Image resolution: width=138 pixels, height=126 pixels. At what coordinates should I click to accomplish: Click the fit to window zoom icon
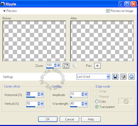click(x=66, y=66)
